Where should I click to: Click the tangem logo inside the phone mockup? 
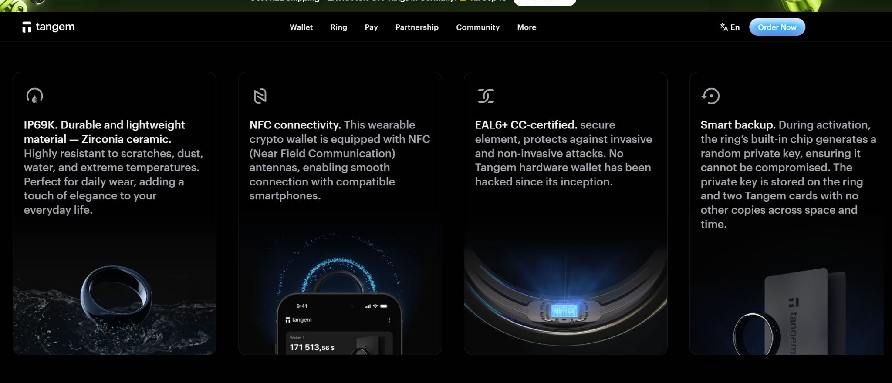coord(298,320)
